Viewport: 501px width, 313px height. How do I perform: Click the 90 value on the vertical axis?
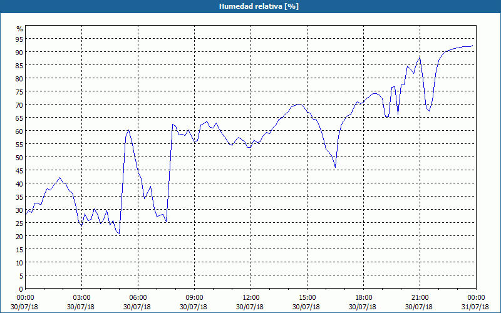19,52
